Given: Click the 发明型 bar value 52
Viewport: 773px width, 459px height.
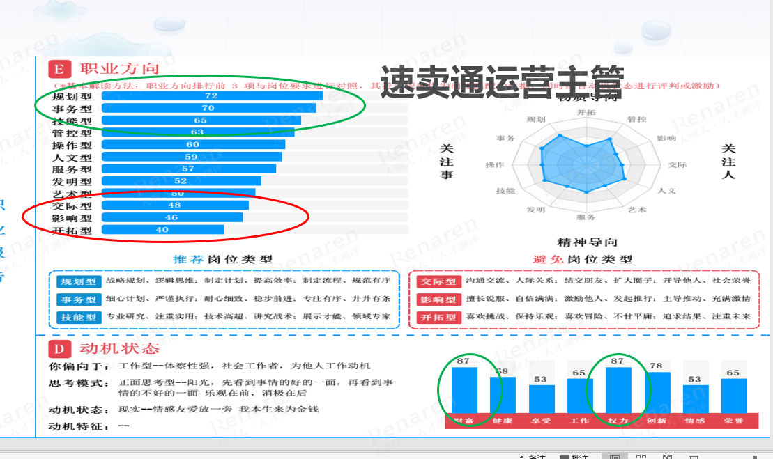Looking at the screenshot, I should [x=181, y=180].
